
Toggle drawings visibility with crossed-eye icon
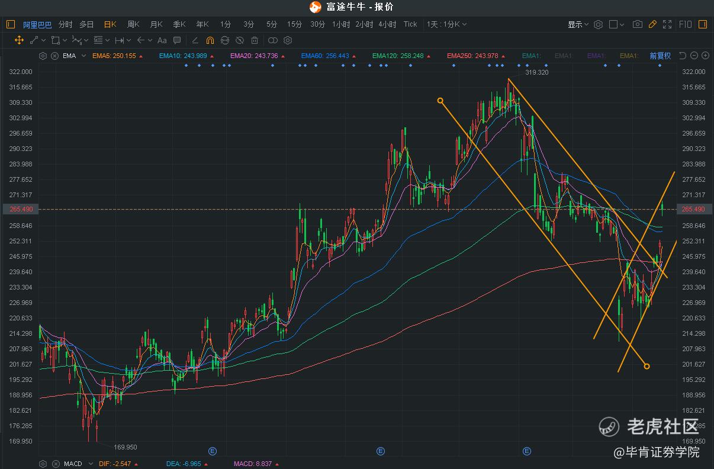[240, 40]
